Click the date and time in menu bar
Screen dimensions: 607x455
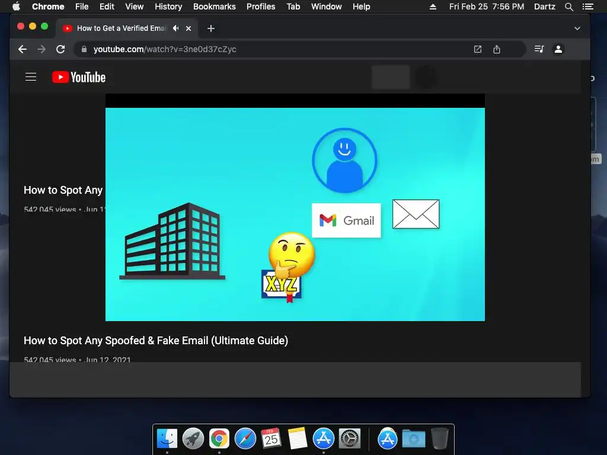click(487, 7)
